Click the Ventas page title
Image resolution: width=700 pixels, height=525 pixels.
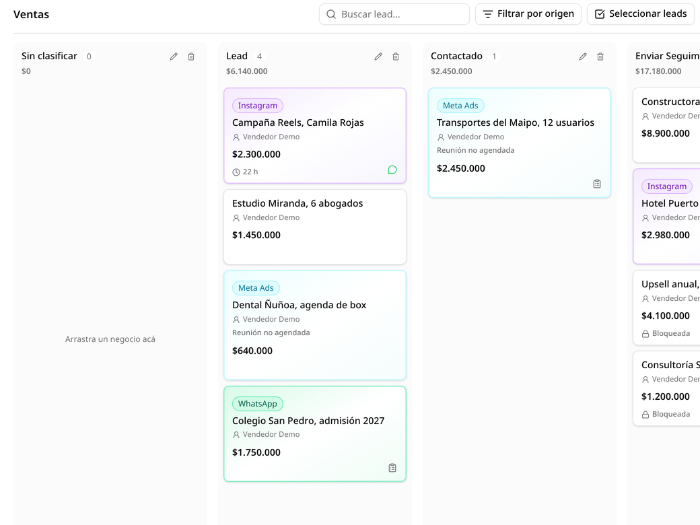pyautogui.click(x=31, y=14)
